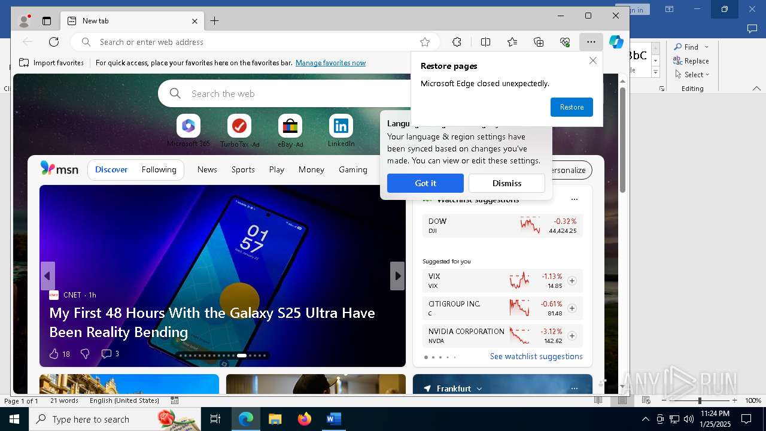The height and width of the screenshot is (431, 766).
Task: Open the tab actions menu icon
Action: pyautogui.click(x=47, y=21)
